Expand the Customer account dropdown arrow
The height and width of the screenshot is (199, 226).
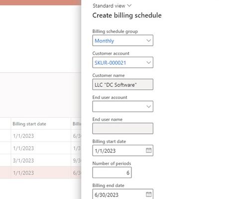149,63
